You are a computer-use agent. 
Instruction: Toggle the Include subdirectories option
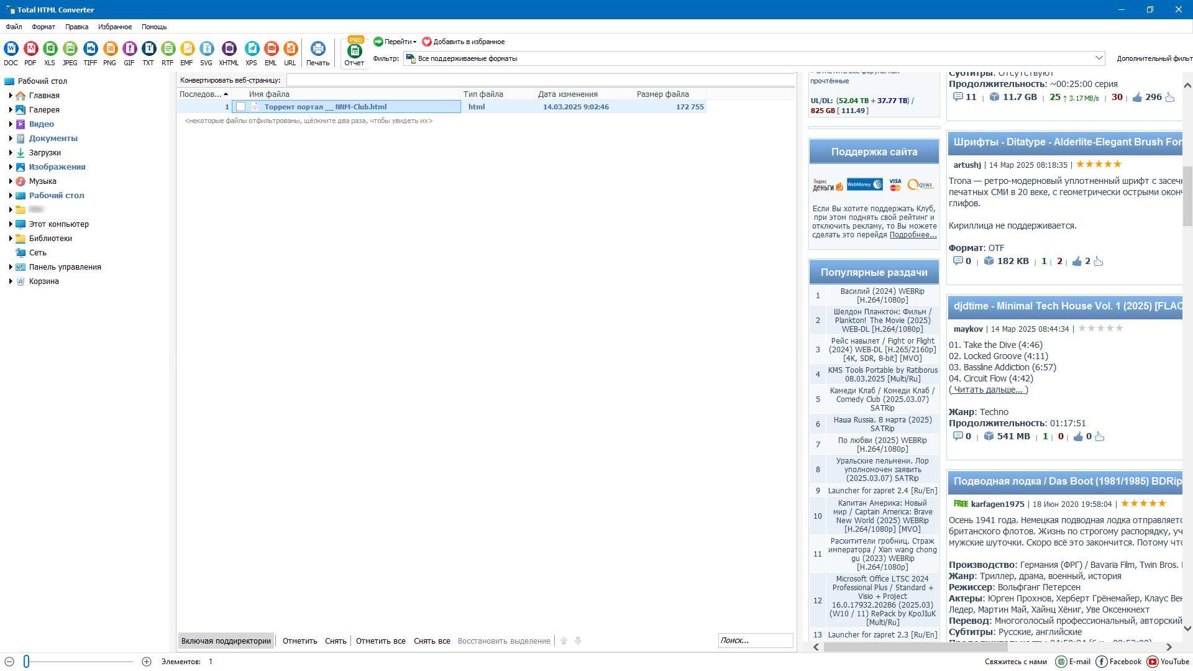coord(226,641)
